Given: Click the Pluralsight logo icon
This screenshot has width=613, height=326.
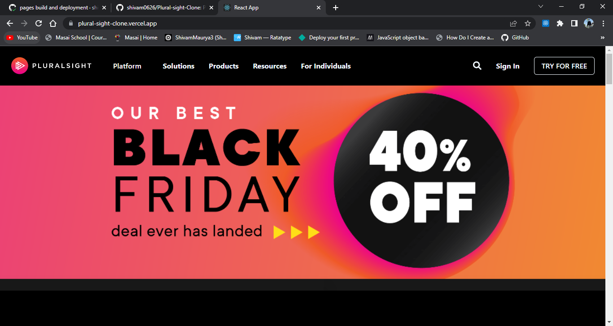Looking at the screenshot, I should click(x=20, y=66).
